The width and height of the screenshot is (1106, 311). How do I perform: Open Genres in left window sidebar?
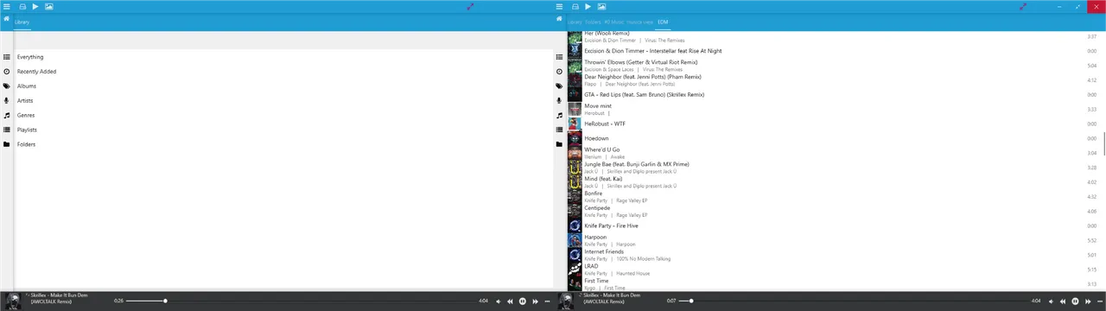(276, 115)
